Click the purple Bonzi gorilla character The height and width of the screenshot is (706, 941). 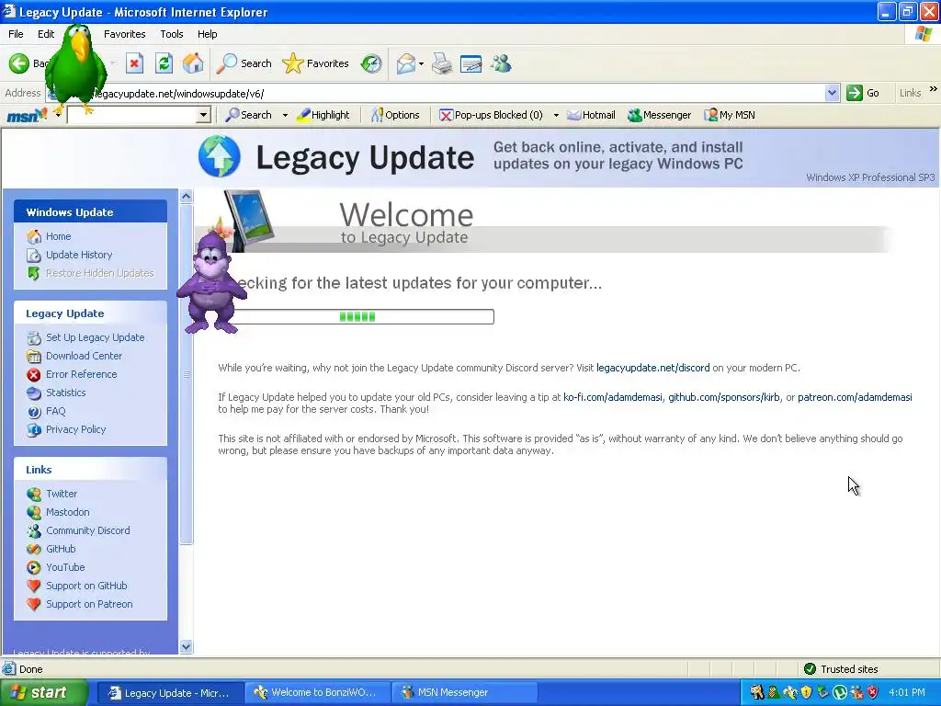(211, 282)
